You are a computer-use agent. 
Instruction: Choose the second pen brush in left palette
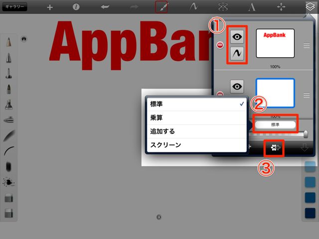click(x=9, y=58)
